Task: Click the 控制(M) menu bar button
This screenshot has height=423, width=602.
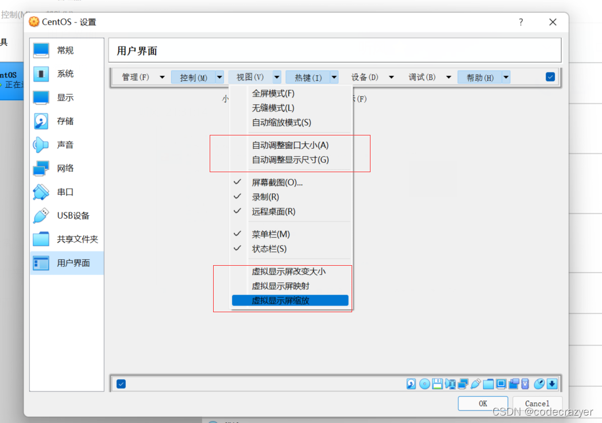Action: [194, 77]
